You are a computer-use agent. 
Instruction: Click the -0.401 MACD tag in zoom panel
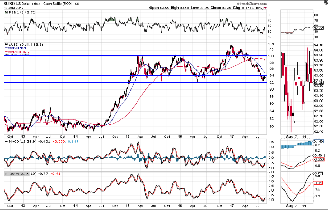pos(318,155)
